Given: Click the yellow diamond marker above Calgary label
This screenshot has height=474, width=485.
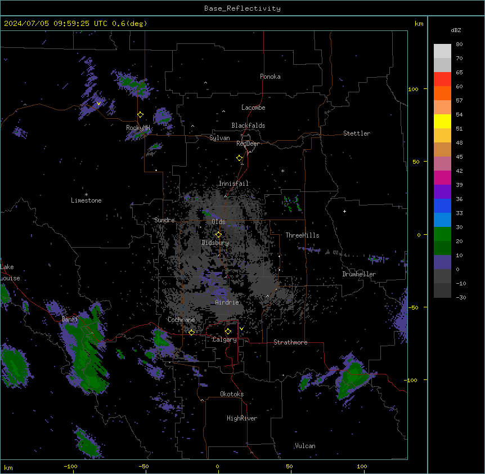Looking at the screenshot, I should tap(228, 332).
